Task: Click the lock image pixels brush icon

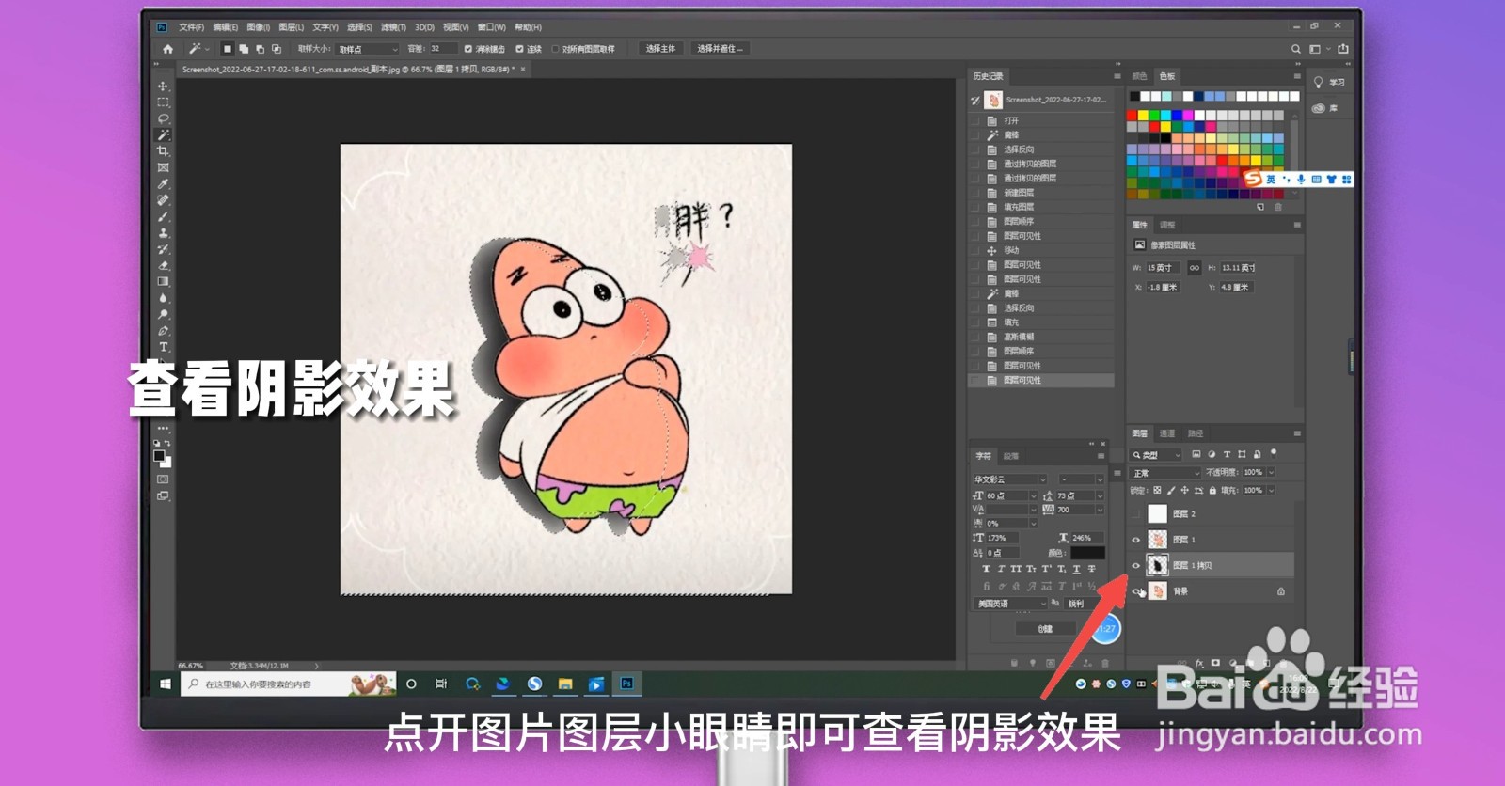Action: click(x=1171, y=491)
